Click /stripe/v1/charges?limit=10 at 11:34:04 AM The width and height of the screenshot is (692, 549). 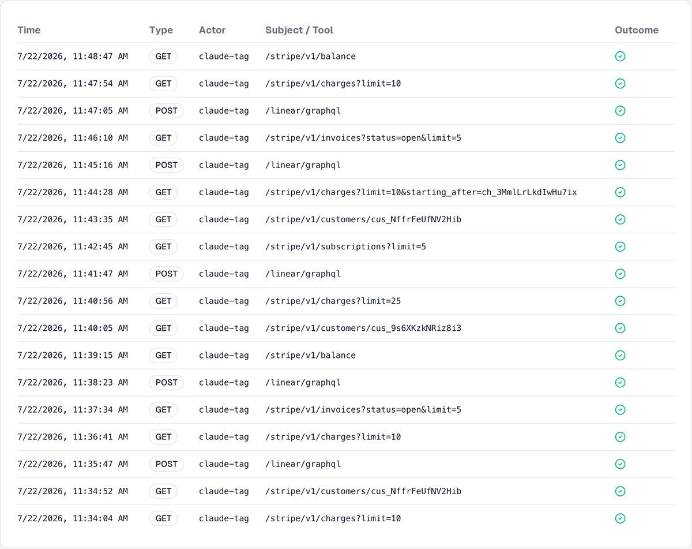click(x=333, y=518)
